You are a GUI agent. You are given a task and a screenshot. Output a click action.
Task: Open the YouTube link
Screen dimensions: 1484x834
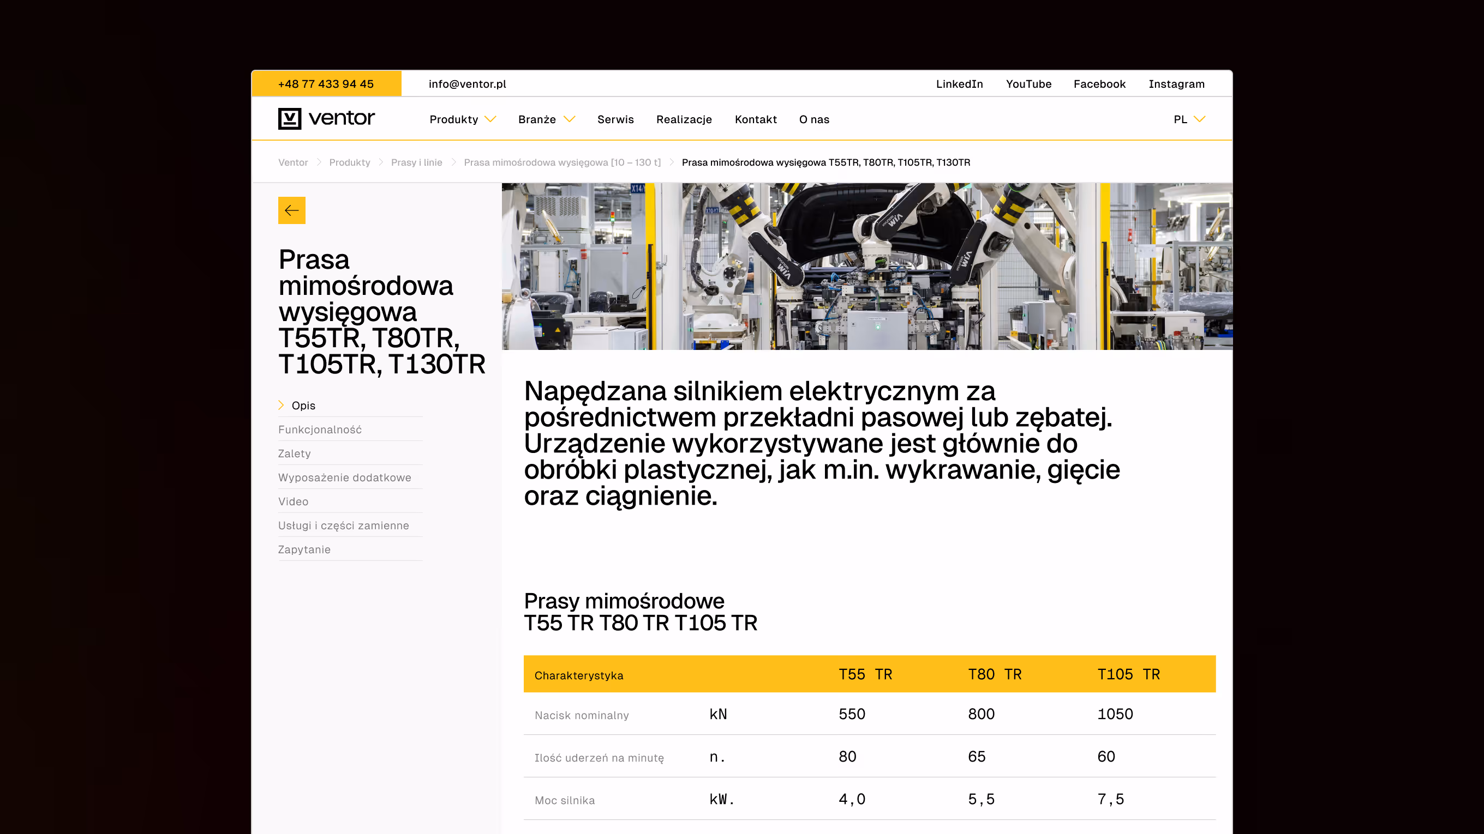tap(1029, 83)
